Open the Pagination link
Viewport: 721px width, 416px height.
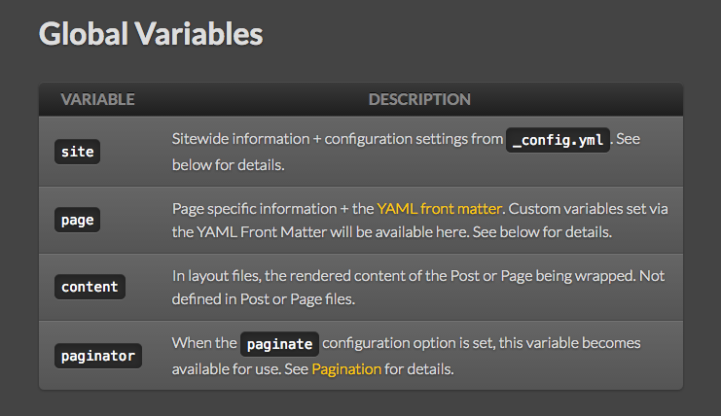346,369
